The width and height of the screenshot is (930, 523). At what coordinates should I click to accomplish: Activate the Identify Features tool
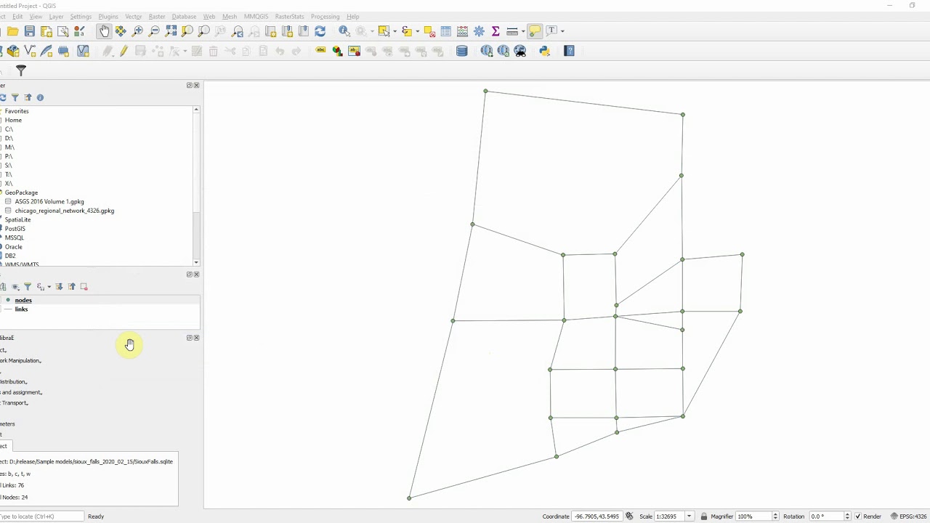click(x=344, y=31)
